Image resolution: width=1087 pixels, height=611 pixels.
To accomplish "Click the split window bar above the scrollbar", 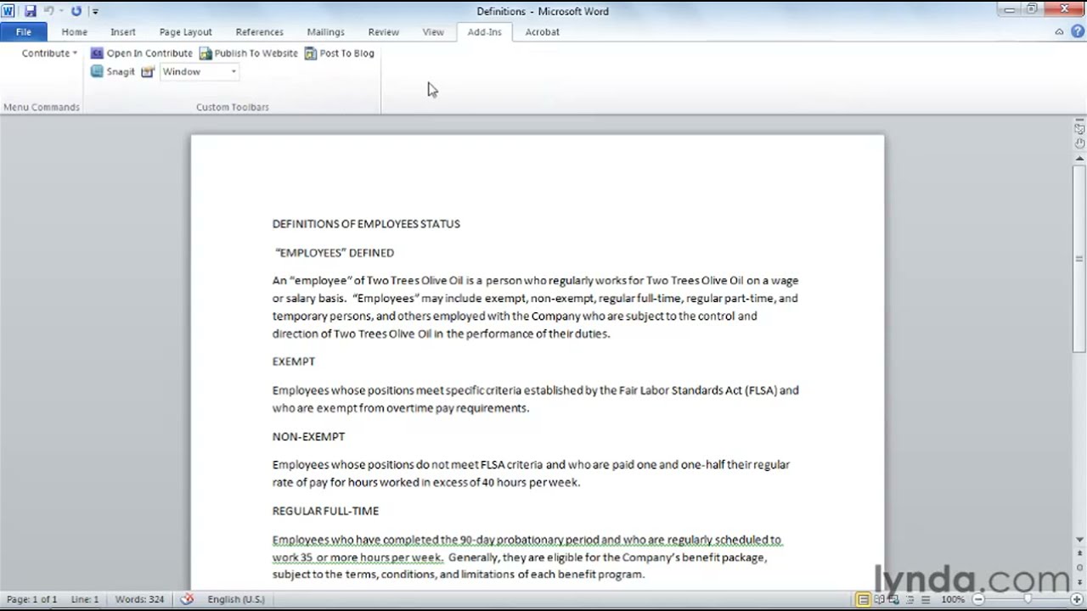I will 1079,120.
